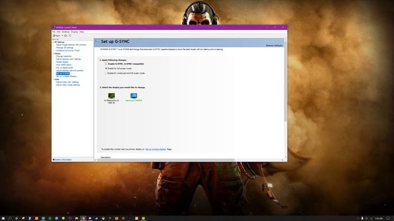Click NVIDIA Control Panel title bar icon

[x=54, y=27]
